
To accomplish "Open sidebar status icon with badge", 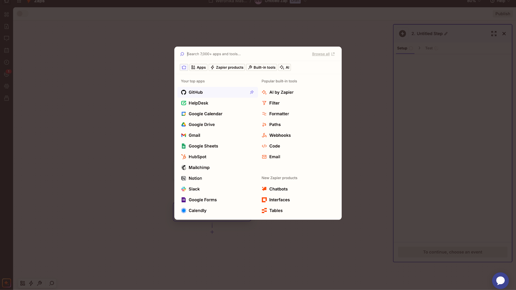I will pos(7,74).
